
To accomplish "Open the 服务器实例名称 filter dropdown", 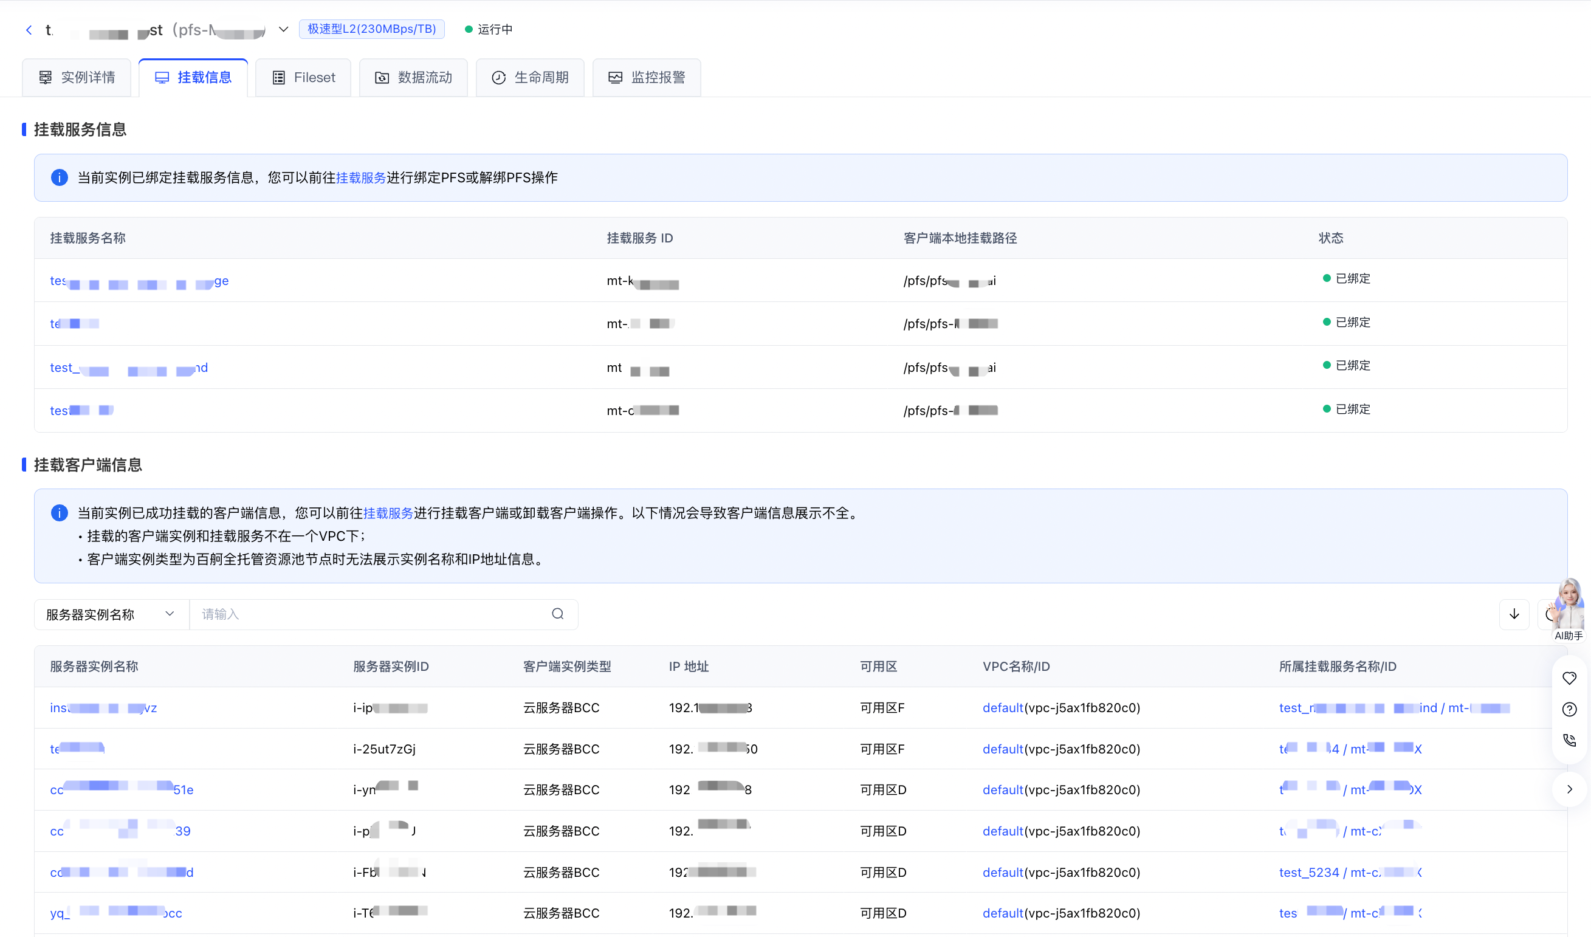I will pos(112,614).
